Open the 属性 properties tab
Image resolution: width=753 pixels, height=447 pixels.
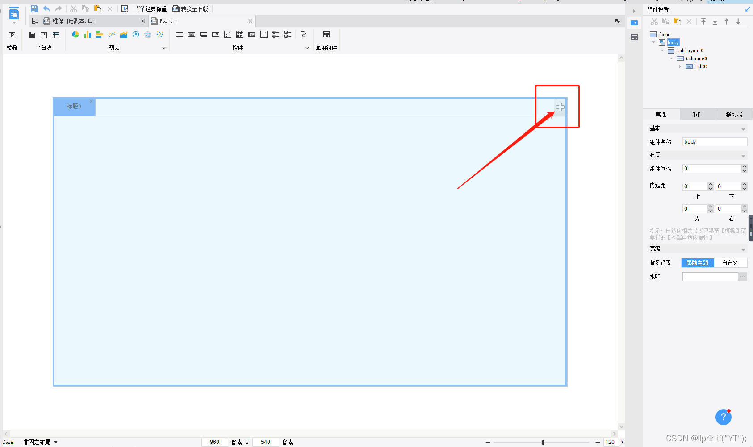[x=661, y=114]
